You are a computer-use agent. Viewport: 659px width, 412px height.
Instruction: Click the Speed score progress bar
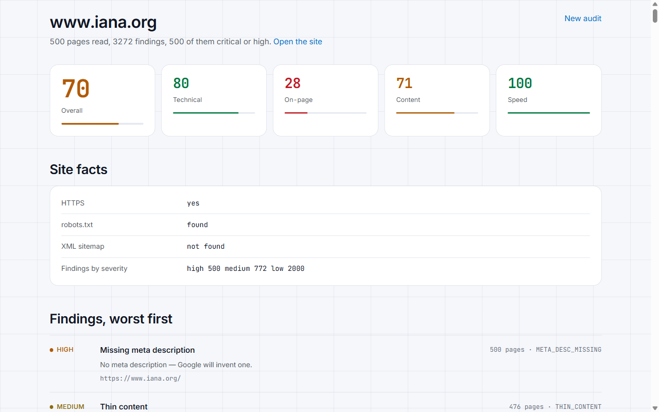tap(549, 113)
